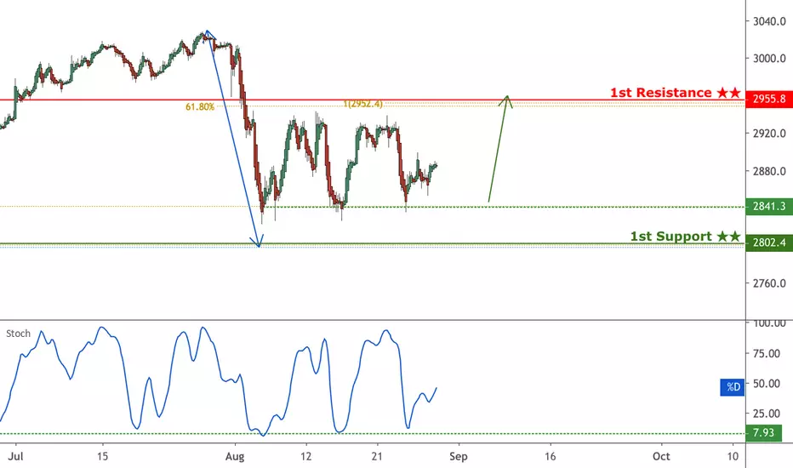Click the 2841.3 price label

(x=768, y=206)
